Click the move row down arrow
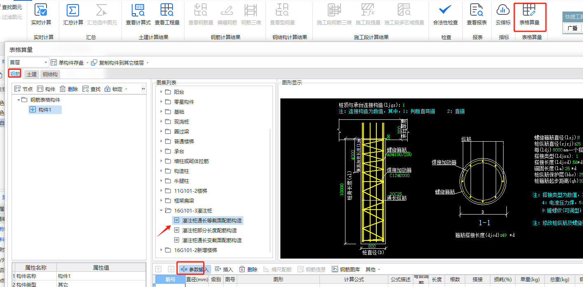583x287 pixels. pos(171,269)
